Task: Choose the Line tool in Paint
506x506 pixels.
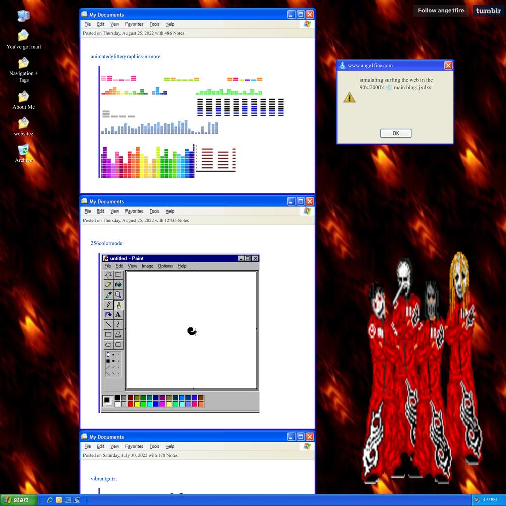Action: point(108,325)
